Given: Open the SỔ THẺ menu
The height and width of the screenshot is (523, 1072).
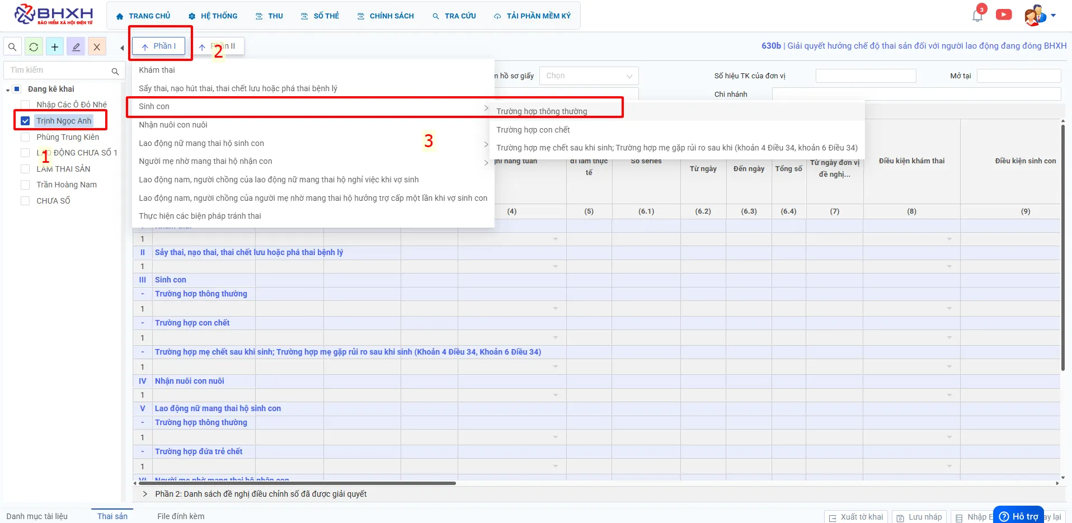Looking at the screenshot, I should (320, 16).
